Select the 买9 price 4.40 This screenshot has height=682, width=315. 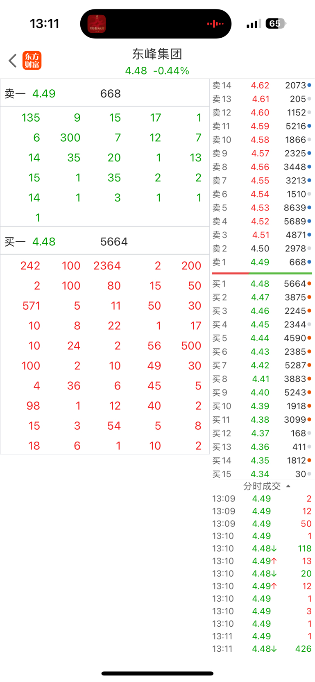click(260, 392)
